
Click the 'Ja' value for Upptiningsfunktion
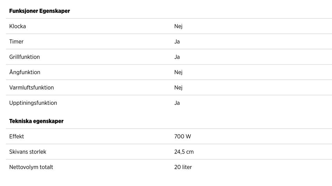[x=177, y=103]
